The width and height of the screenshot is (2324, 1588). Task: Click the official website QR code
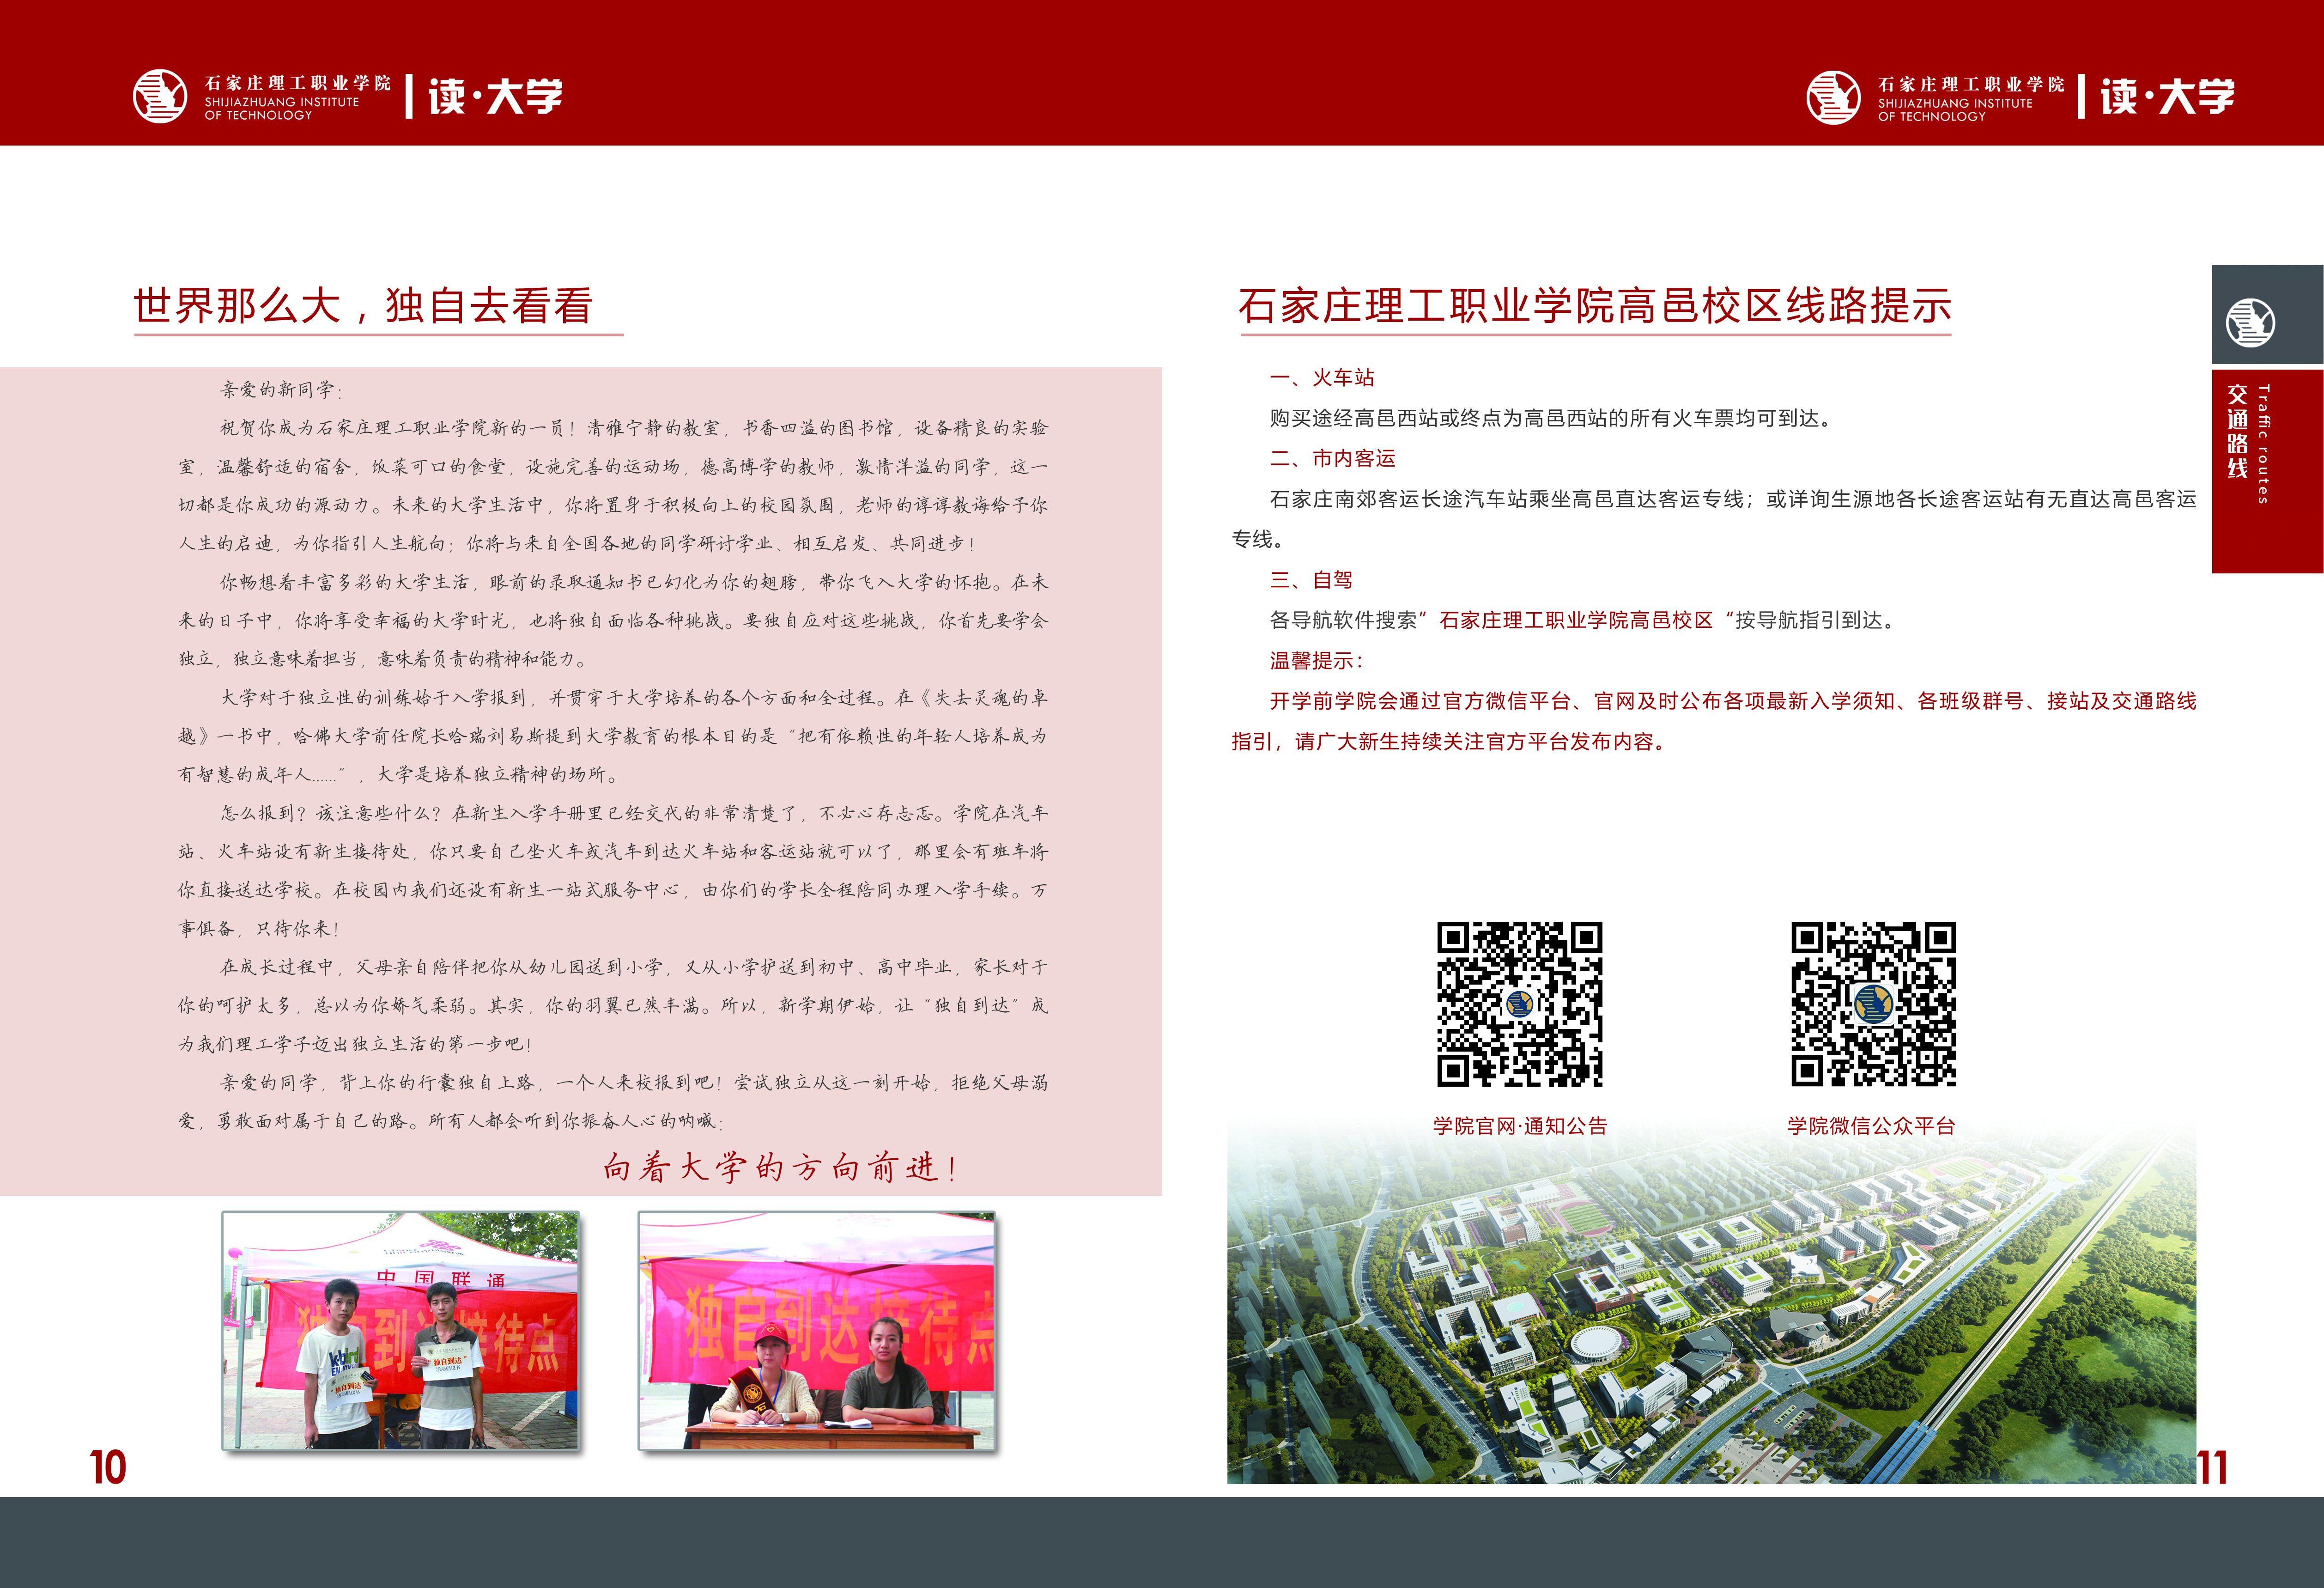[x=1519, y=1003]
